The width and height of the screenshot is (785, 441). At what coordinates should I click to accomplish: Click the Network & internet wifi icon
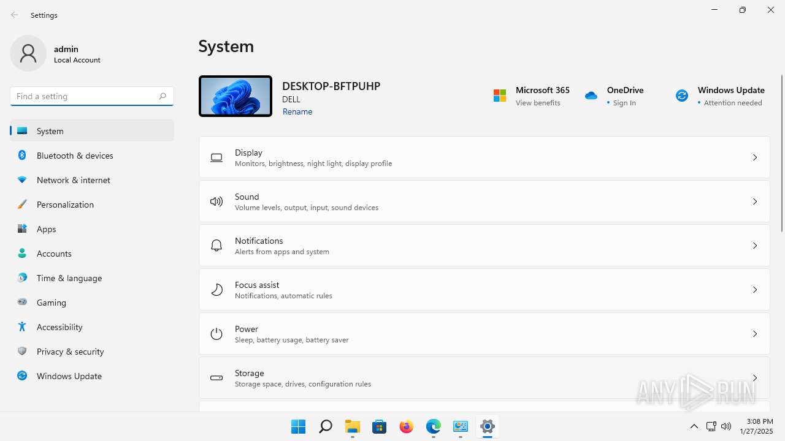22,180
